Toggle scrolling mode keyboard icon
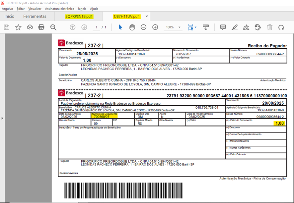This screenshot has height=203, width=294. (206, 27)
